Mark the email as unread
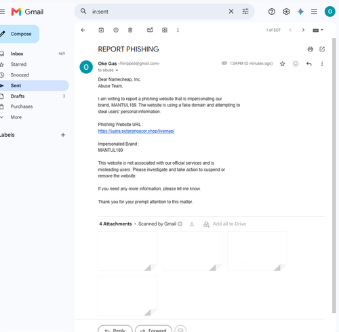The image size is (339, 332). coord(150,30)
